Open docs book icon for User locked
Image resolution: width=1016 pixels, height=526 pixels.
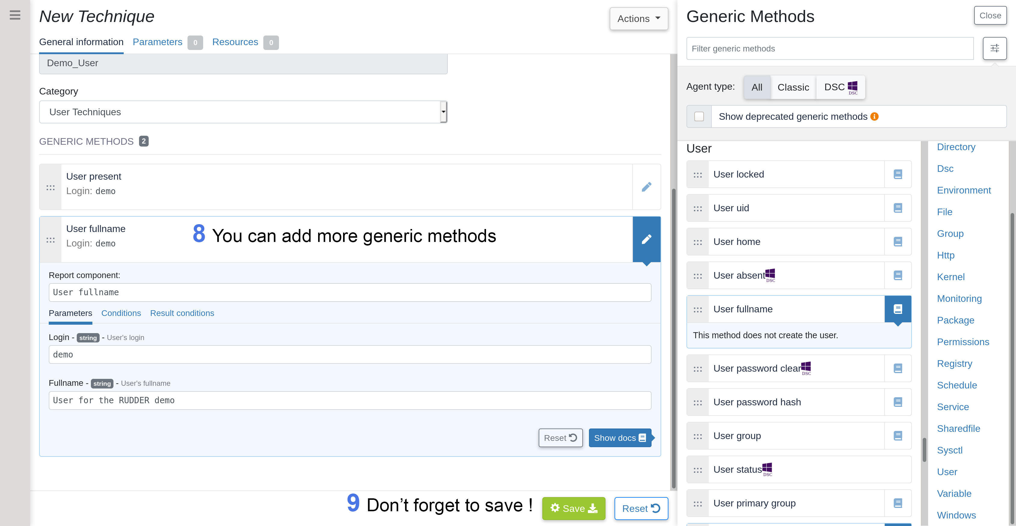[898, 174]
